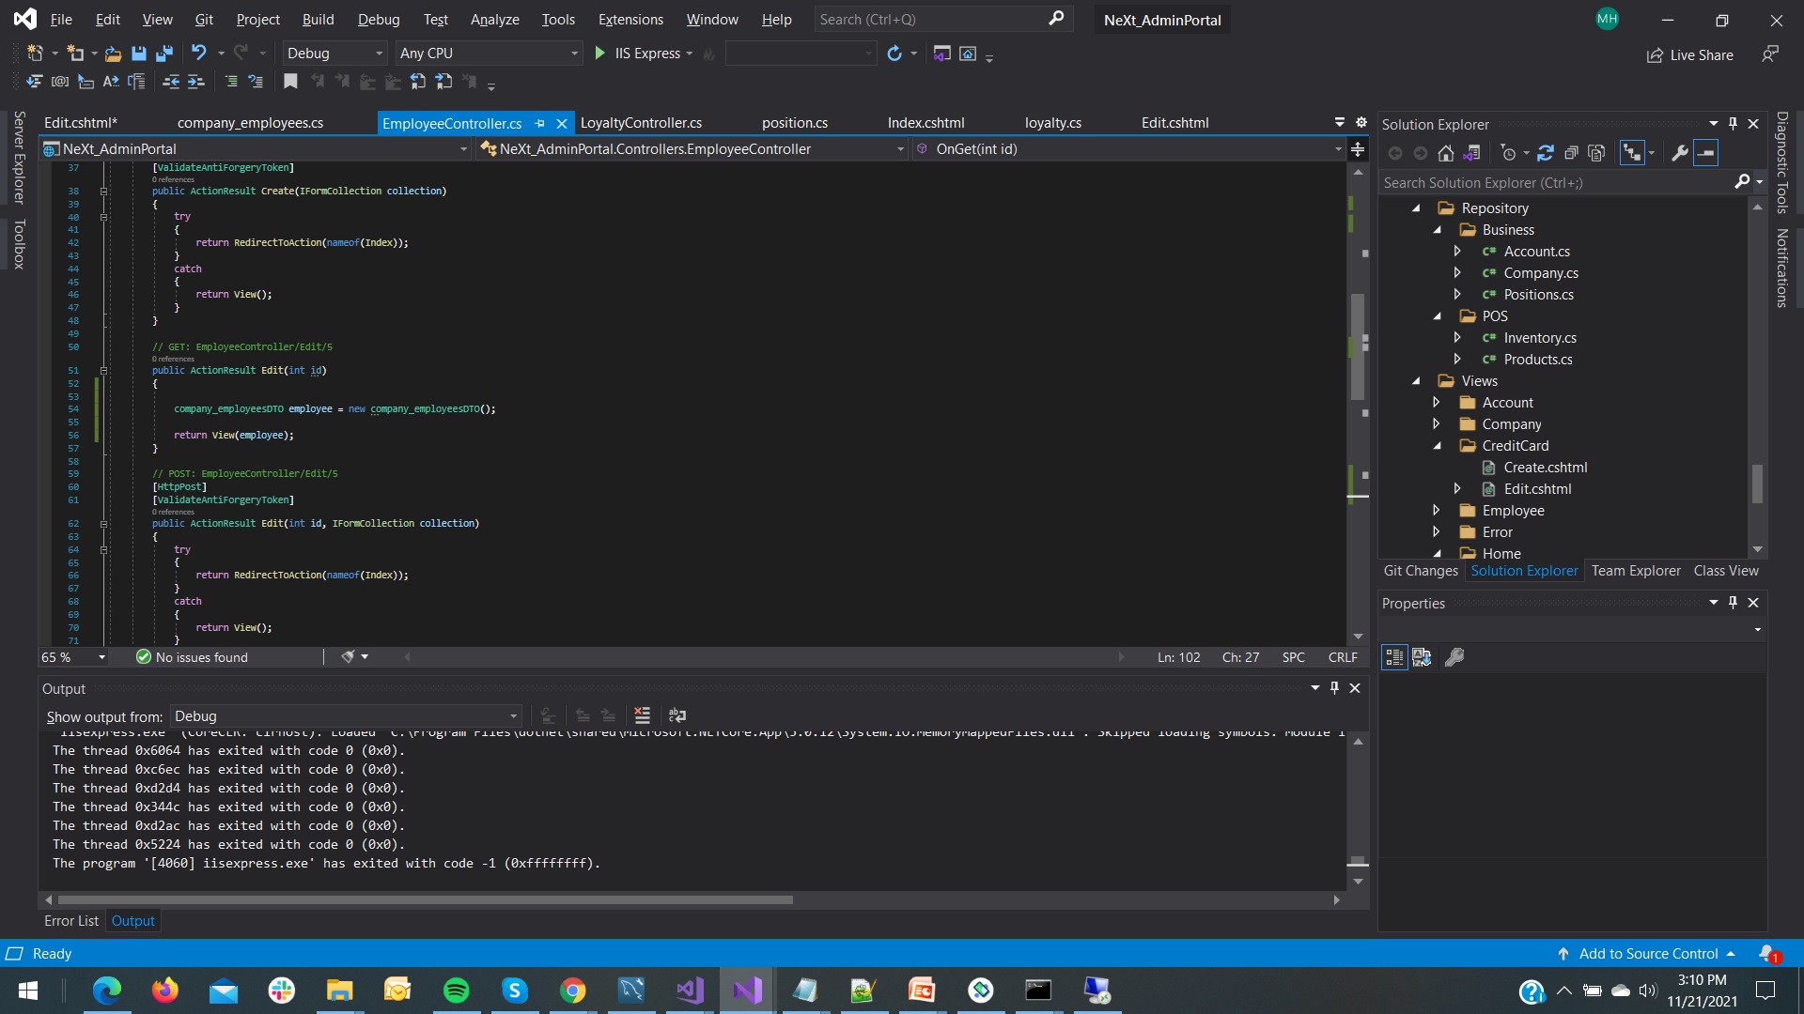This screenshot has width=1804, height=1014.
Task: Open the Home view in Solution Explorer
Action: [x=1501, y=553]
